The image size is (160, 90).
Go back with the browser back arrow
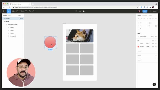click(4, 7)
